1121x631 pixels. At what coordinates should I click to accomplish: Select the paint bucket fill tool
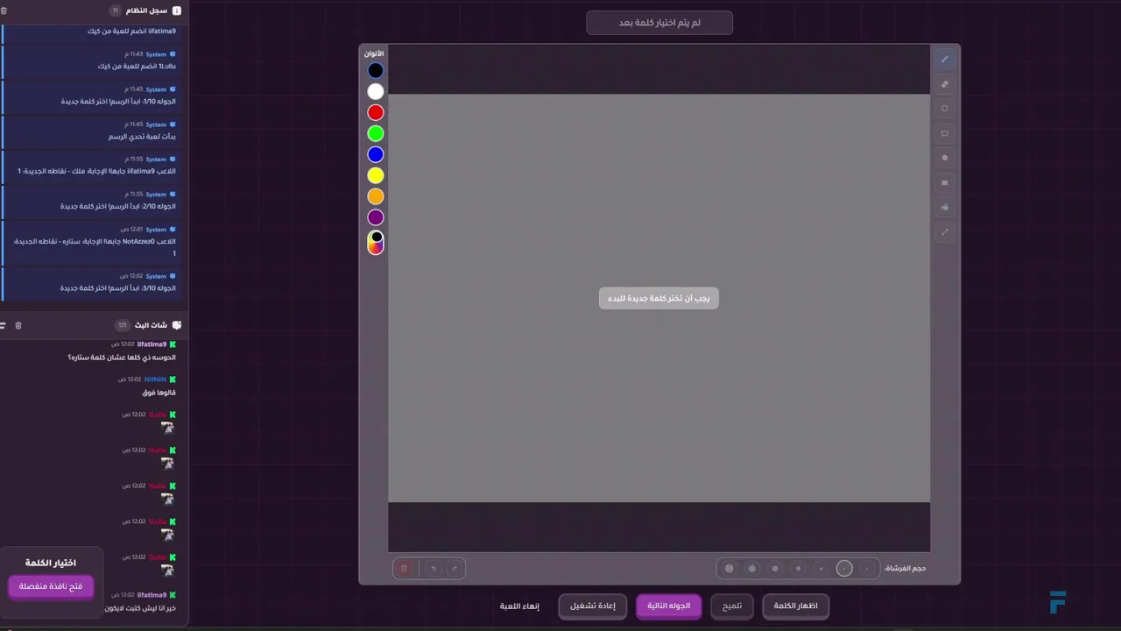(944, 208)
